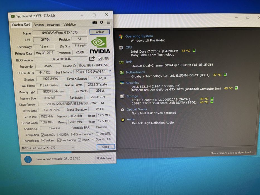Toggle the OpenCL checkbox
Viewport: 260px width, 195px height.
point(43,135)
